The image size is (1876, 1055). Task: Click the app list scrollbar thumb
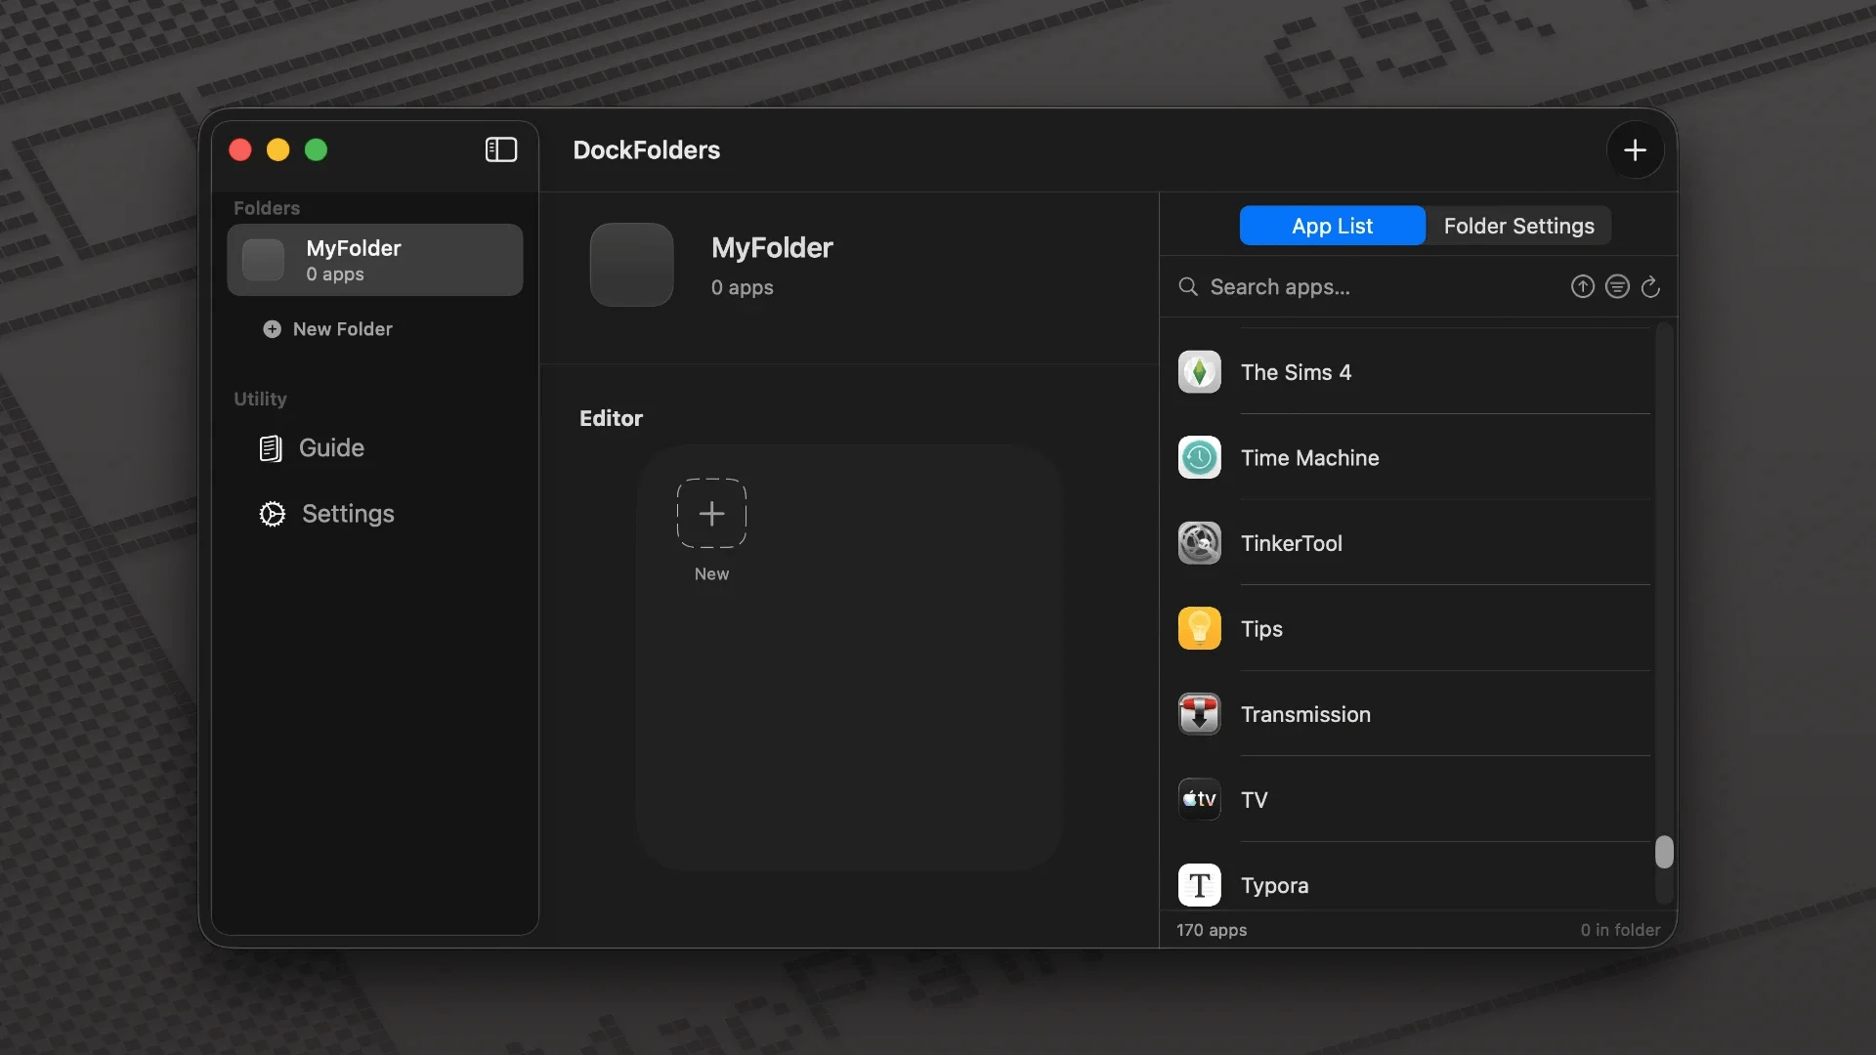click(1664, 852)
